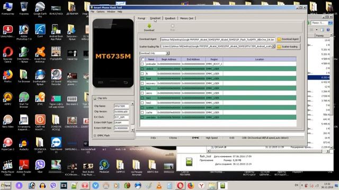
Task: Click the Start button on taskbar
Action: click(6, 185)
